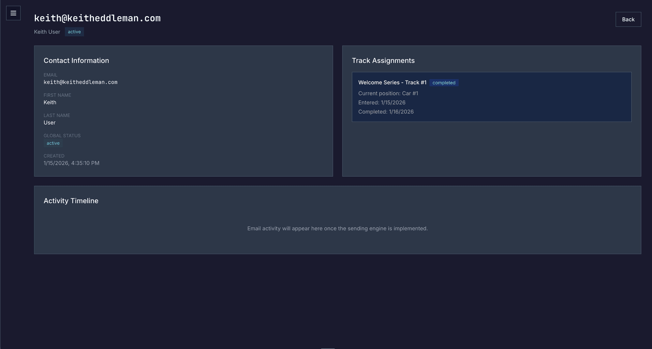Select the email value in Contact Information
The width and height of the screenshot is (652, 349).
(x=81, y=82)
